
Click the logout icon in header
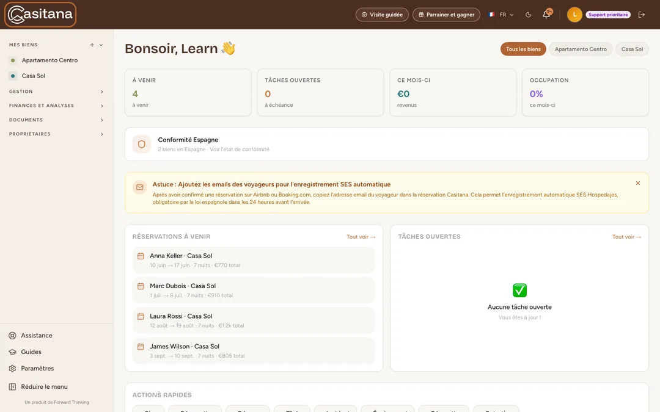click(642, 15)
